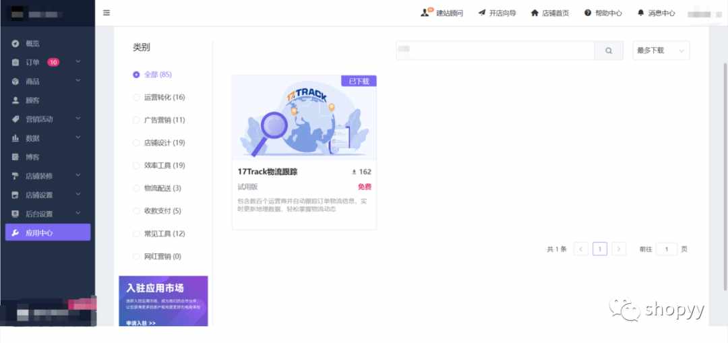728x343 pixels.
Task: Choose the 收款支付 (5) radio button
Action: (136, 211)
